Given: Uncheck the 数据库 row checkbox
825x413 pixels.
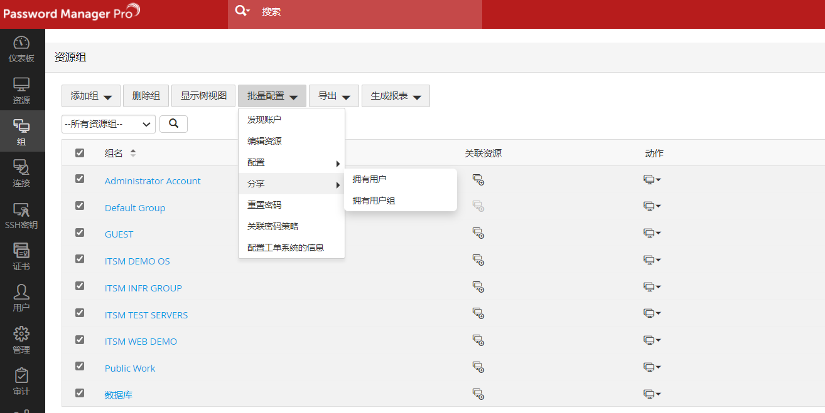Looking at the screenshot, I should click(x=80, y=393).
